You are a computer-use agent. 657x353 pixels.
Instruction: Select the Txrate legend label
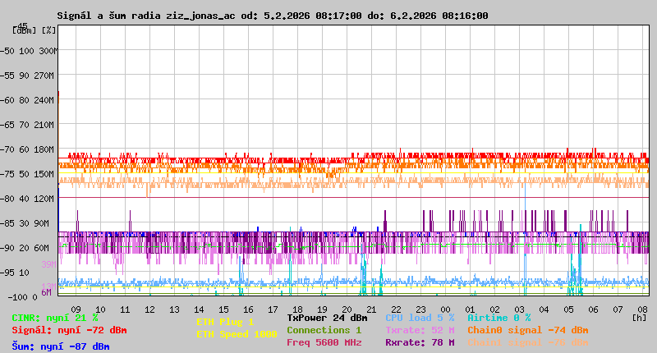click(x=420, y=330)
